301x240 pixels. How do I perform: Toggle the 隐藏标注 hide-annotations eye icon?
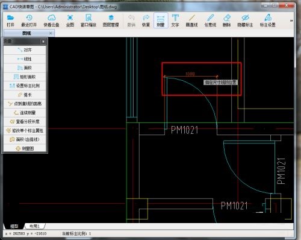245,21
